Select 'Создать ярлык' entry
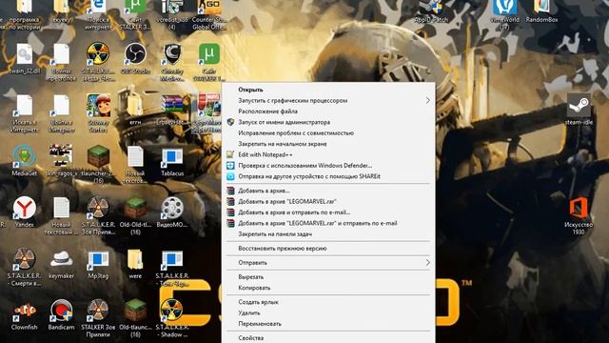 [x=328, y=302]
